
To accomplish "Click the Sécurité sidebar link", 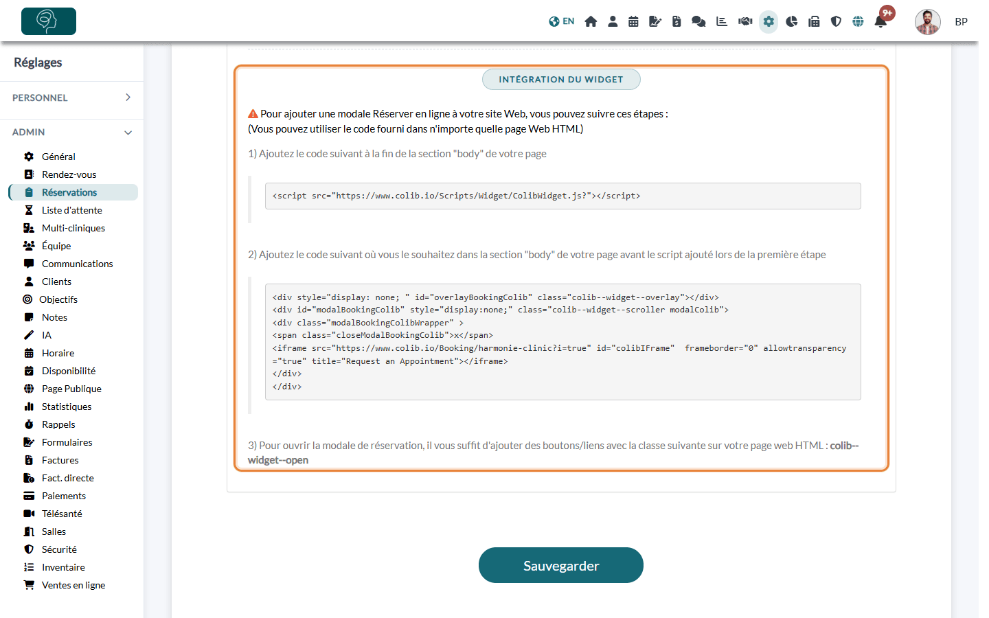I will 59,549.
